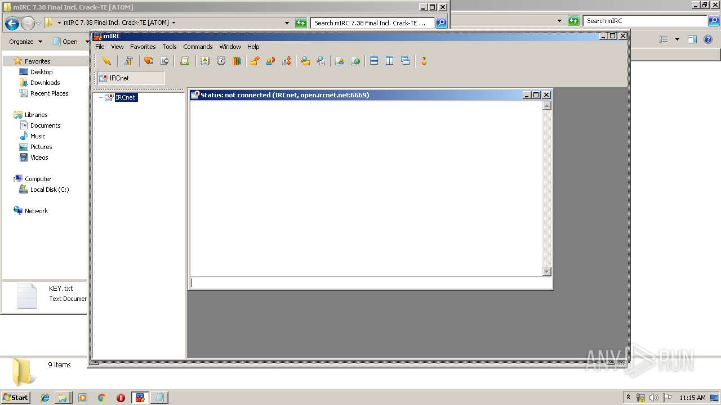Open Pictures library in sidebar
This screenshot has width=721, height=405.
[x=41, y=147]
